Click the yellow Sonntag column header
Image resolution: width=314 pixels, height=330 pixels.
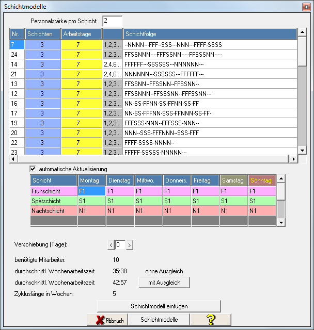(x=262, y=180)
